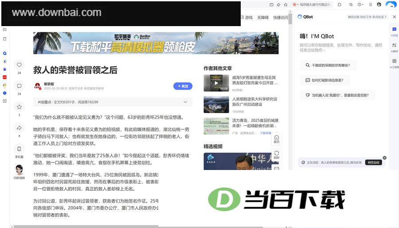Bookmark the page with the address bar star icon
The height and width of the screenshot is (228, 399).
click(286, 4)
